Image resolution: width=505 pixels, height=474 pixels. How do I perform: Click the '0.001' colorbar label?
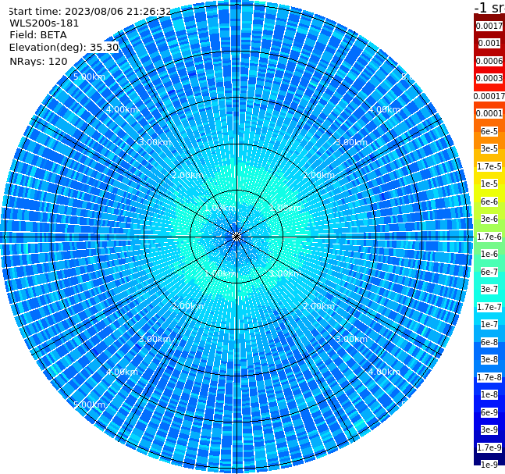[x=489, y=43]
